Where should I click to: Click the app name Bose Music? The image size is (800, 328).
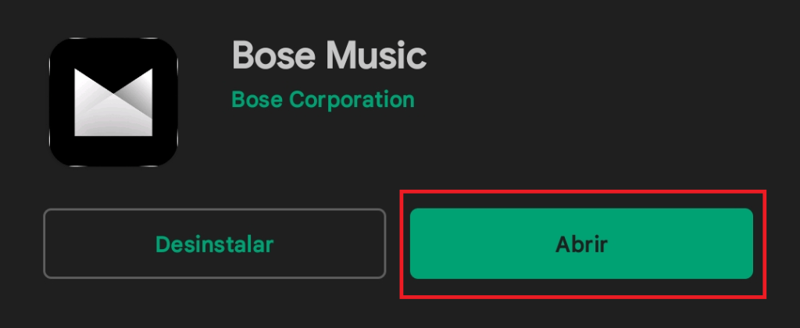coord(329,55)
